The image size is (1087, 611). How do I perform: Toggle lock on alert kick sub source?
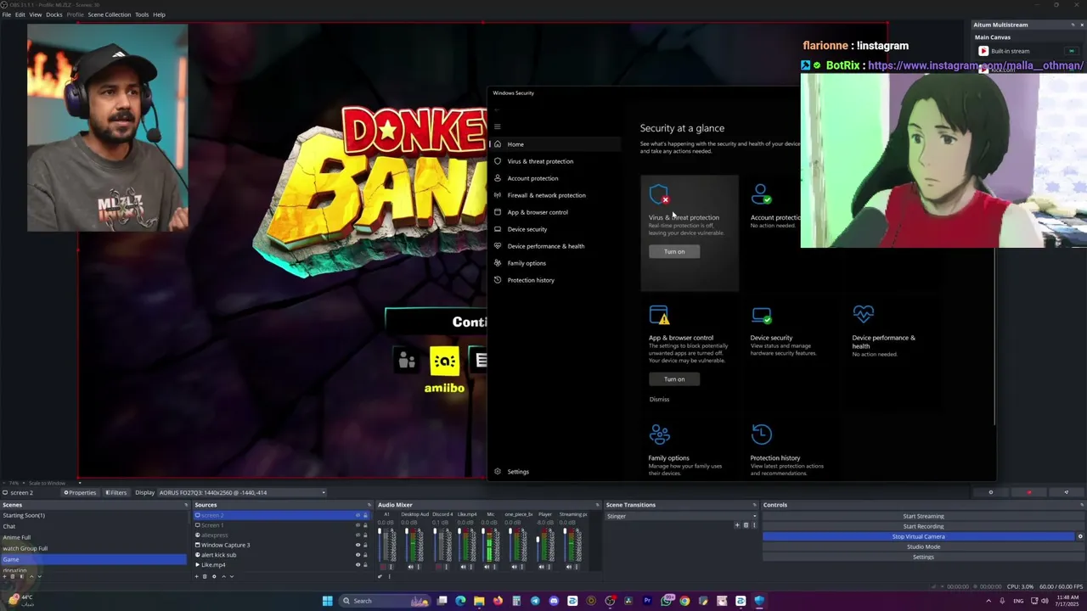pyautogui.click(x=365, y=555)
